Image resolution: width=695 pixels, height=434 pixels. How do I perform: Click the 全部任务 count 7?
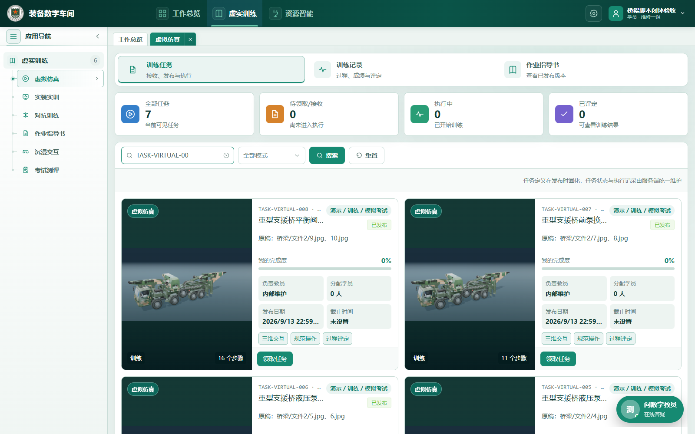click(x=148, y=114)
